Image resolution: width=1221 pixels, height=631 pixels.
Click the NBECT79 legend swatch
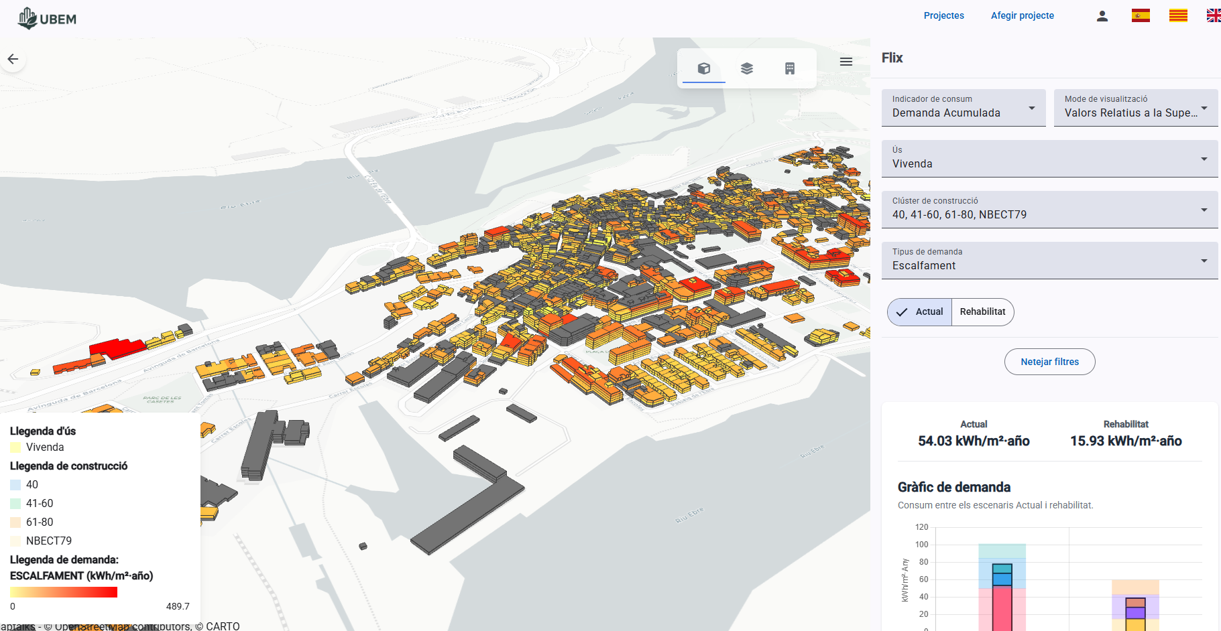(x=15, y=541)
